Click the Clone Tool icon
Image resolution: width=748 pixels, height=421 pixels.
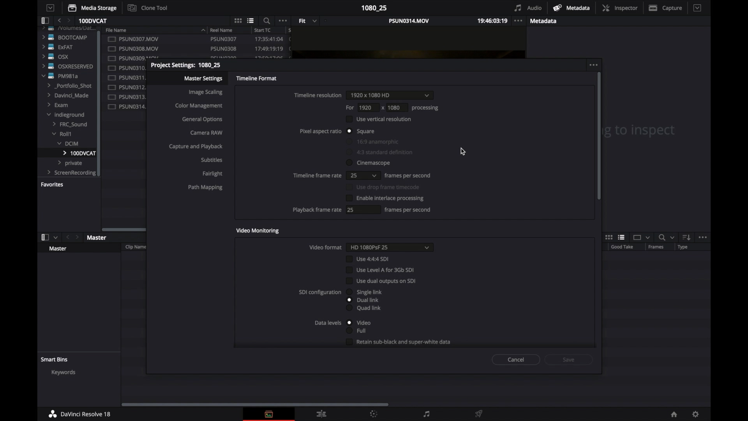click(x=132, y=8)
